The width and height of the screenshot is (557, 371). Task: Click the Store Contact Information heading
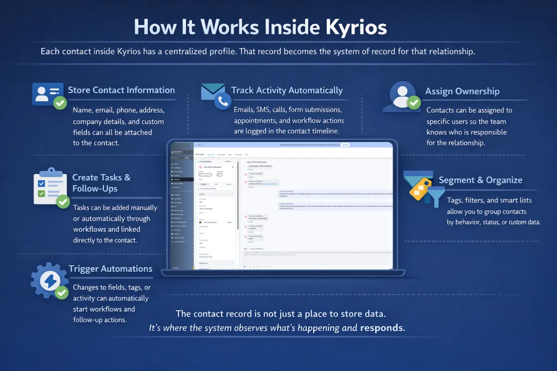click(x=122, y=90)
